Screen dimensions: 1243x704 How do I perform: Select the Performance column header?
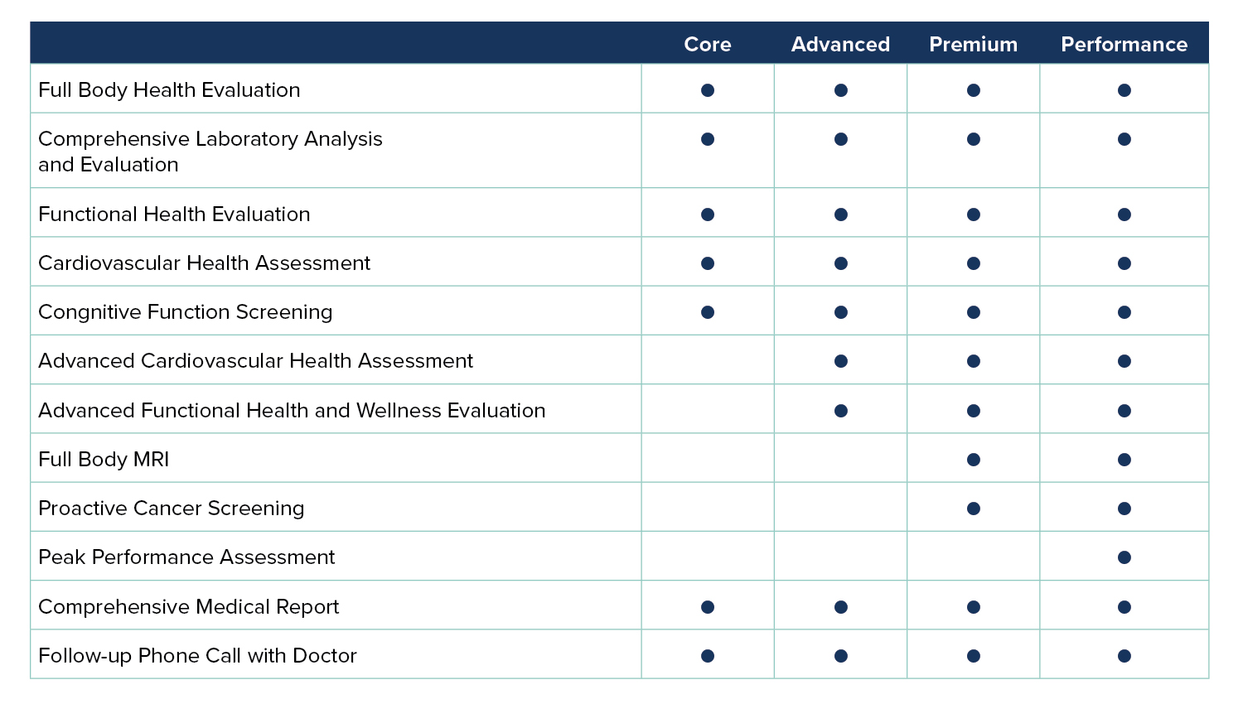(1124, 45)
